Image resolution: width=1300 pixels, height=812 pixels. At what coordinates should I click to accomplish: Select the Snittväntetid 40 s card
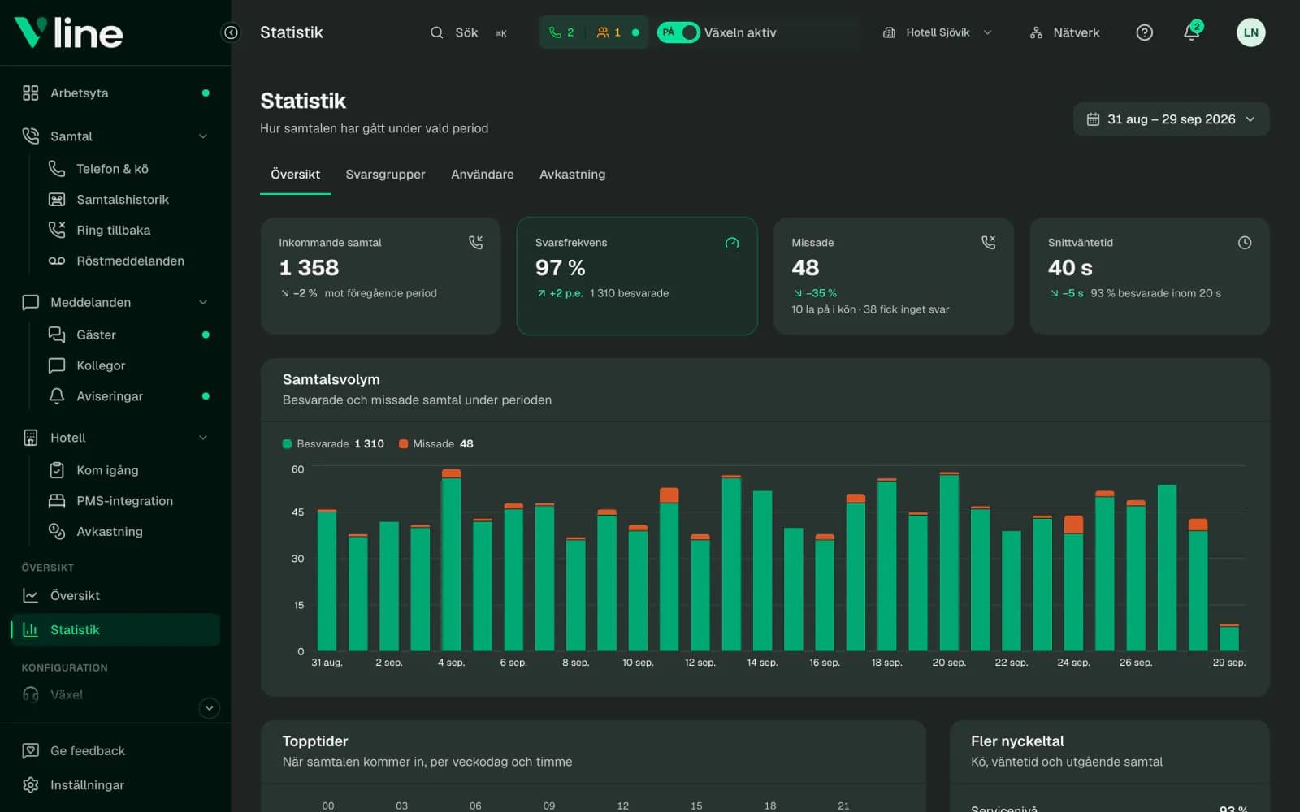[1150, 276]
